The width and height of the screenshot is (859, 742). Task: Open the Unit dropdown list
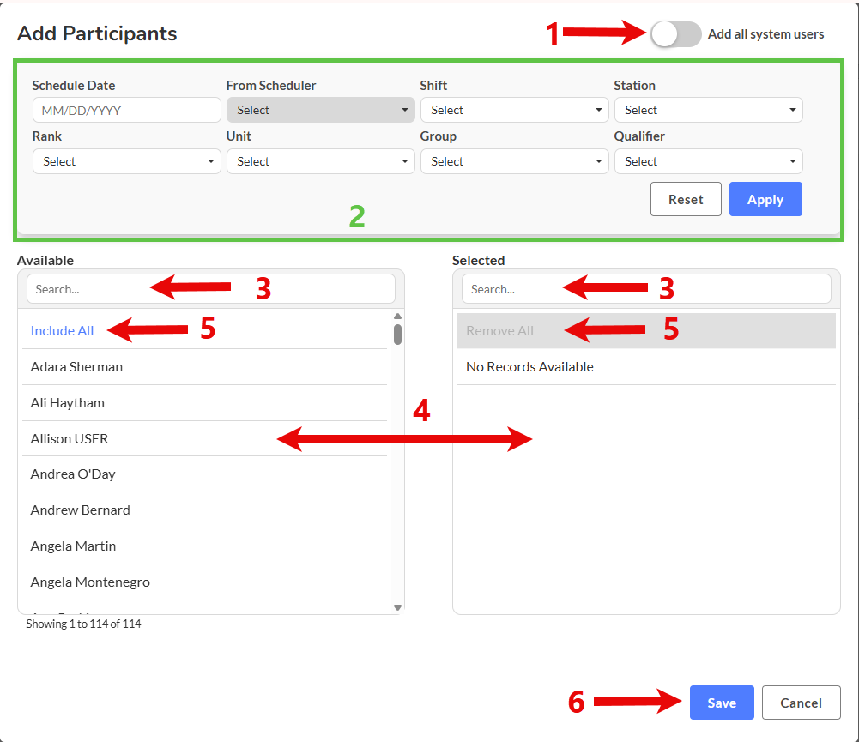tap(320, 161)
